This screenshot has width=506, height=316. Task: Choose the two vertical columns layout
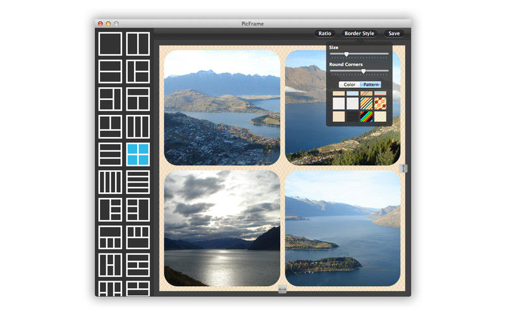pos(138,44)
